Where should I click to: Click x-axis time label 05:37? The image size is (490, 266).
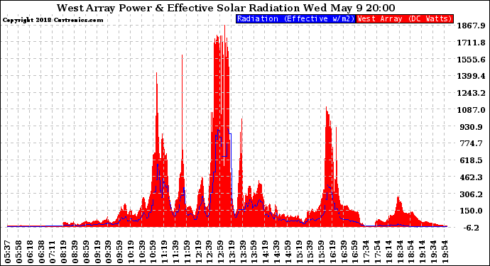[8, 252]
